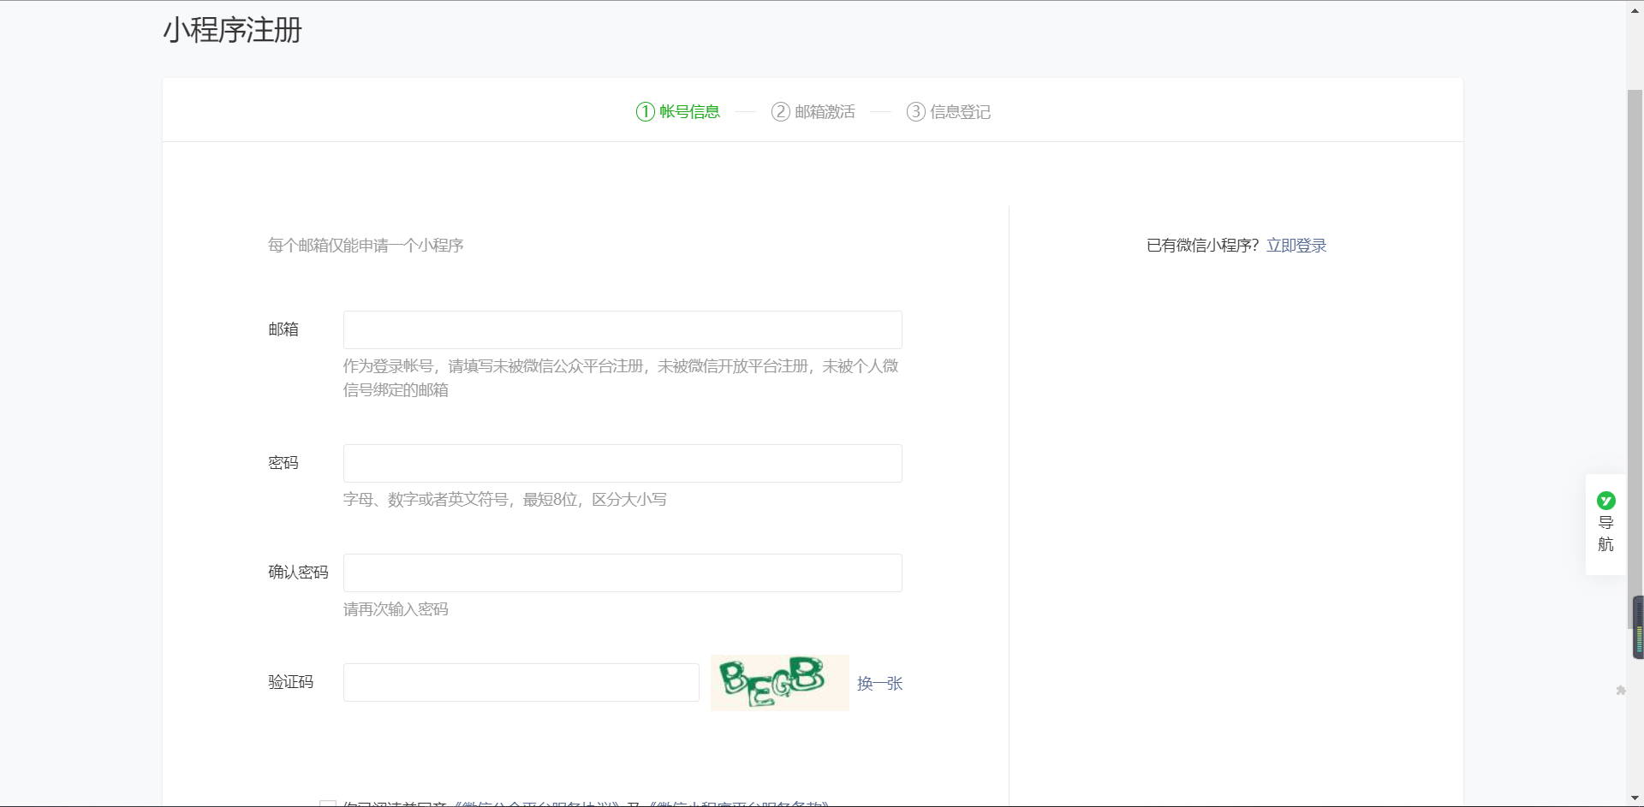Select step 1 帐号信息 tab
The height and width of the screenshot is (807, 1644).
[x=678, y=111]
